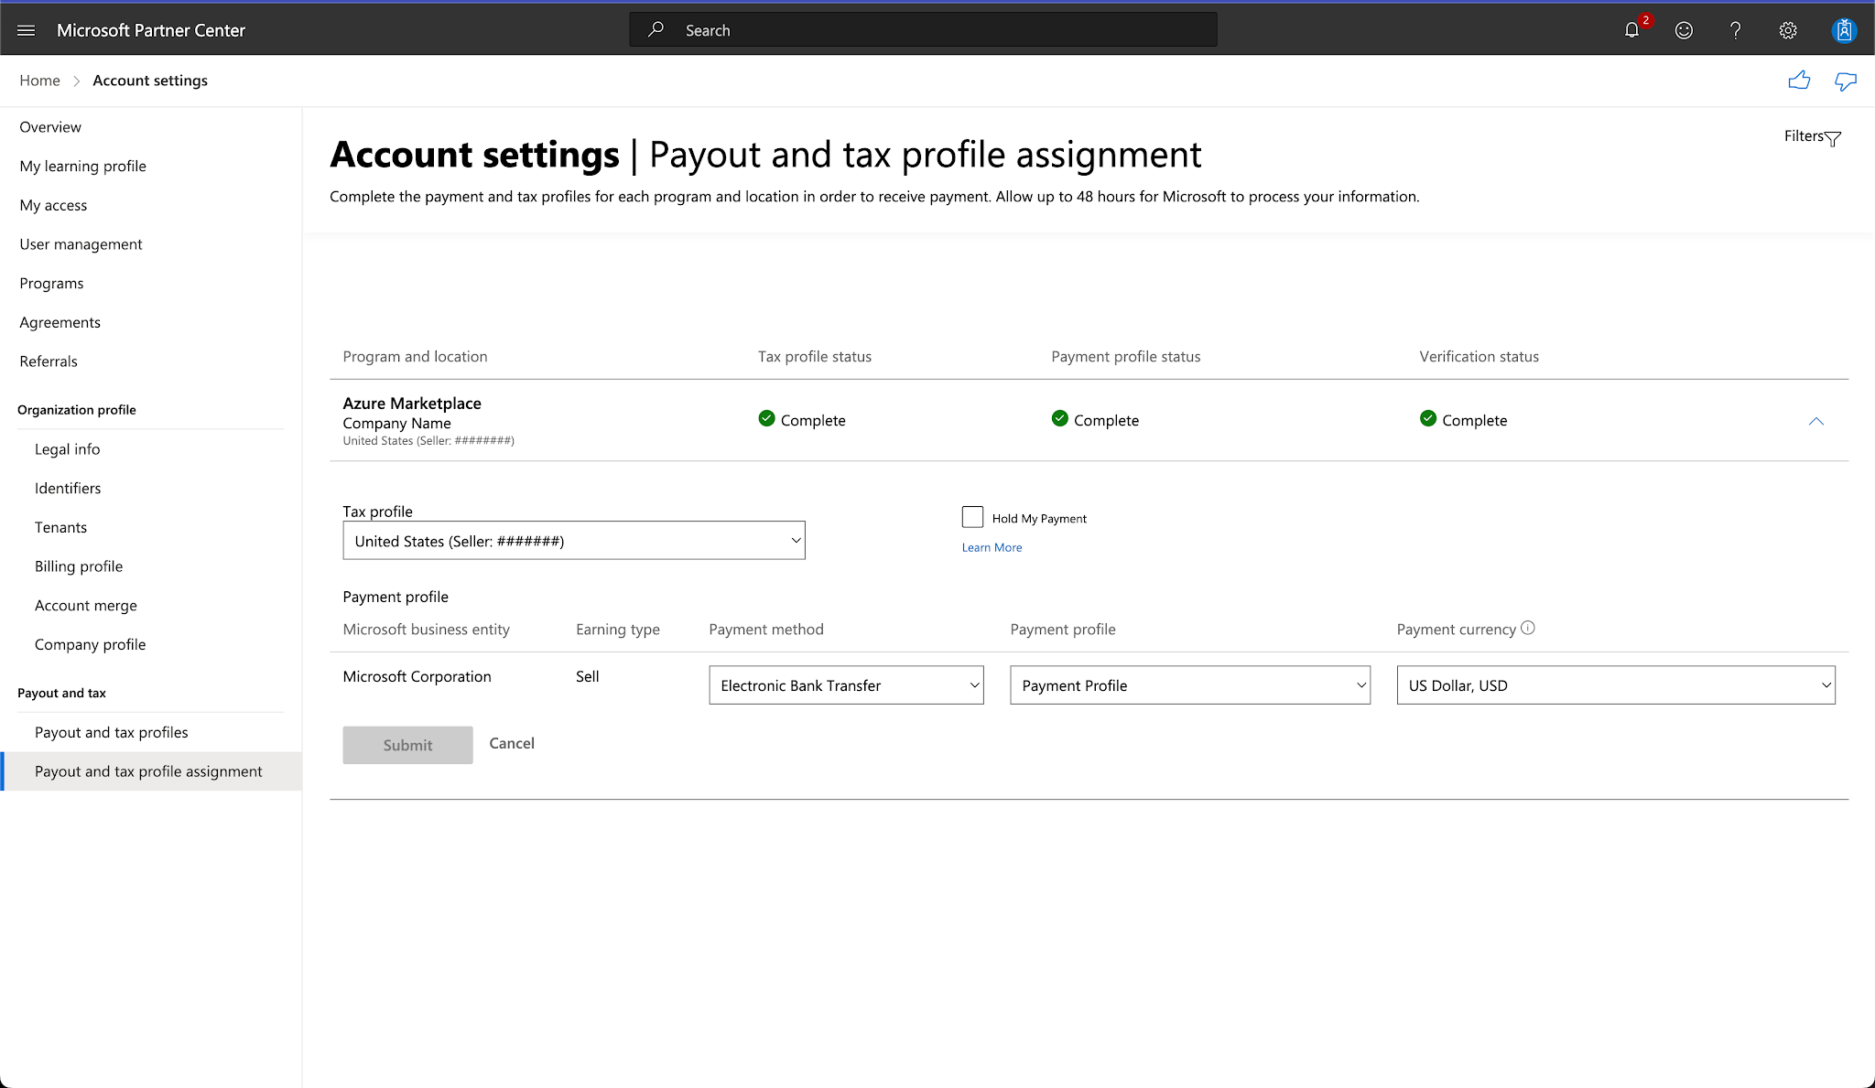Open Identifiers page
1875x1088 pixels.
68,489
